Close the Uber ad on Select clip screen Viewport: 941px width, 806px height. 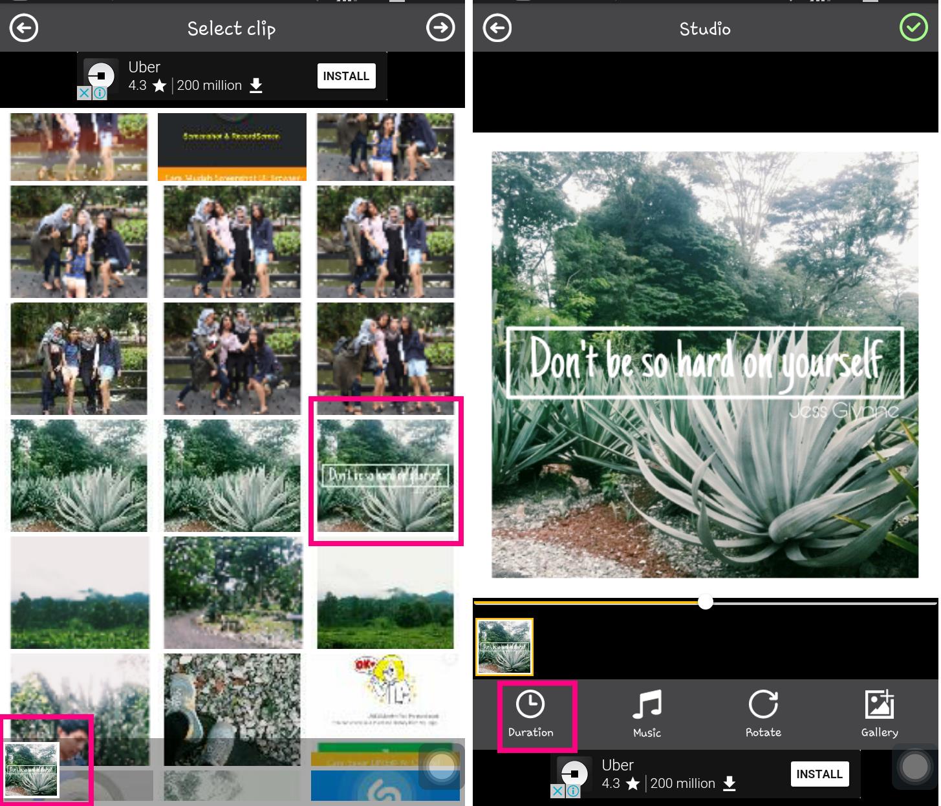click(84, 93)
